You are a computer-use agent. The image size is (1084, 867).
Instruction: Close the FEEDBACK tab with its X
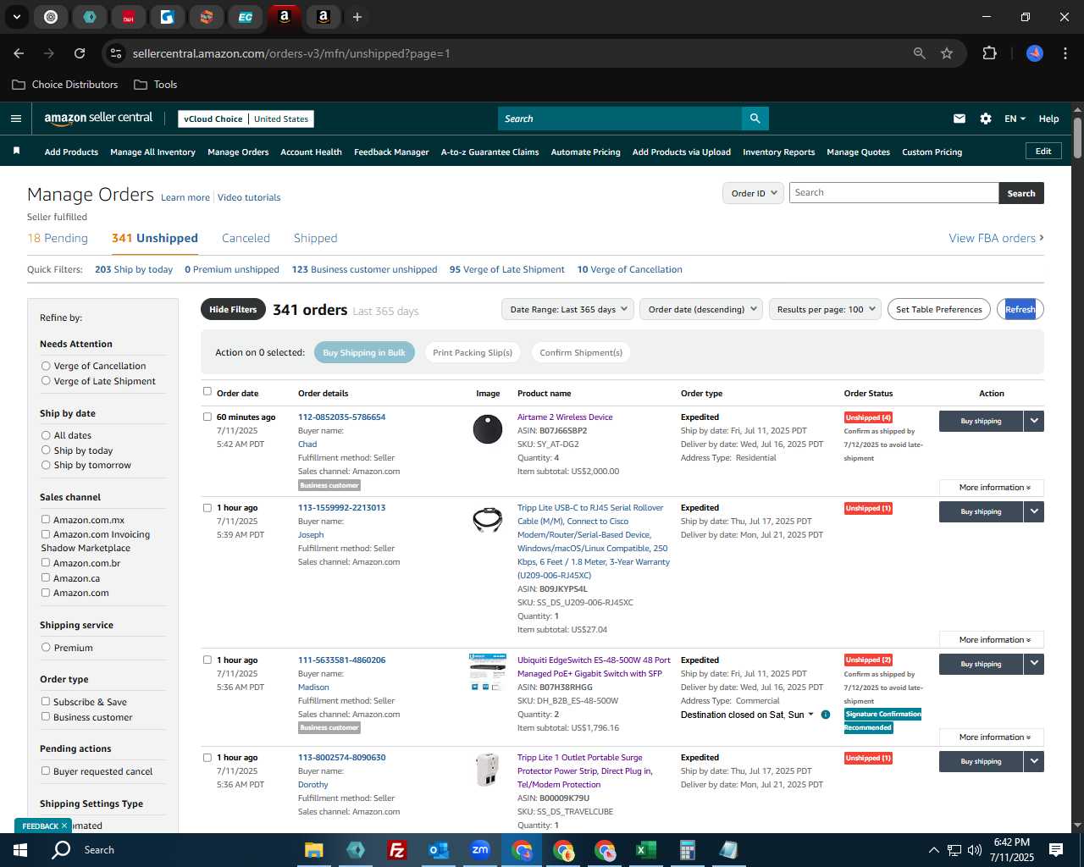[64, 826]
